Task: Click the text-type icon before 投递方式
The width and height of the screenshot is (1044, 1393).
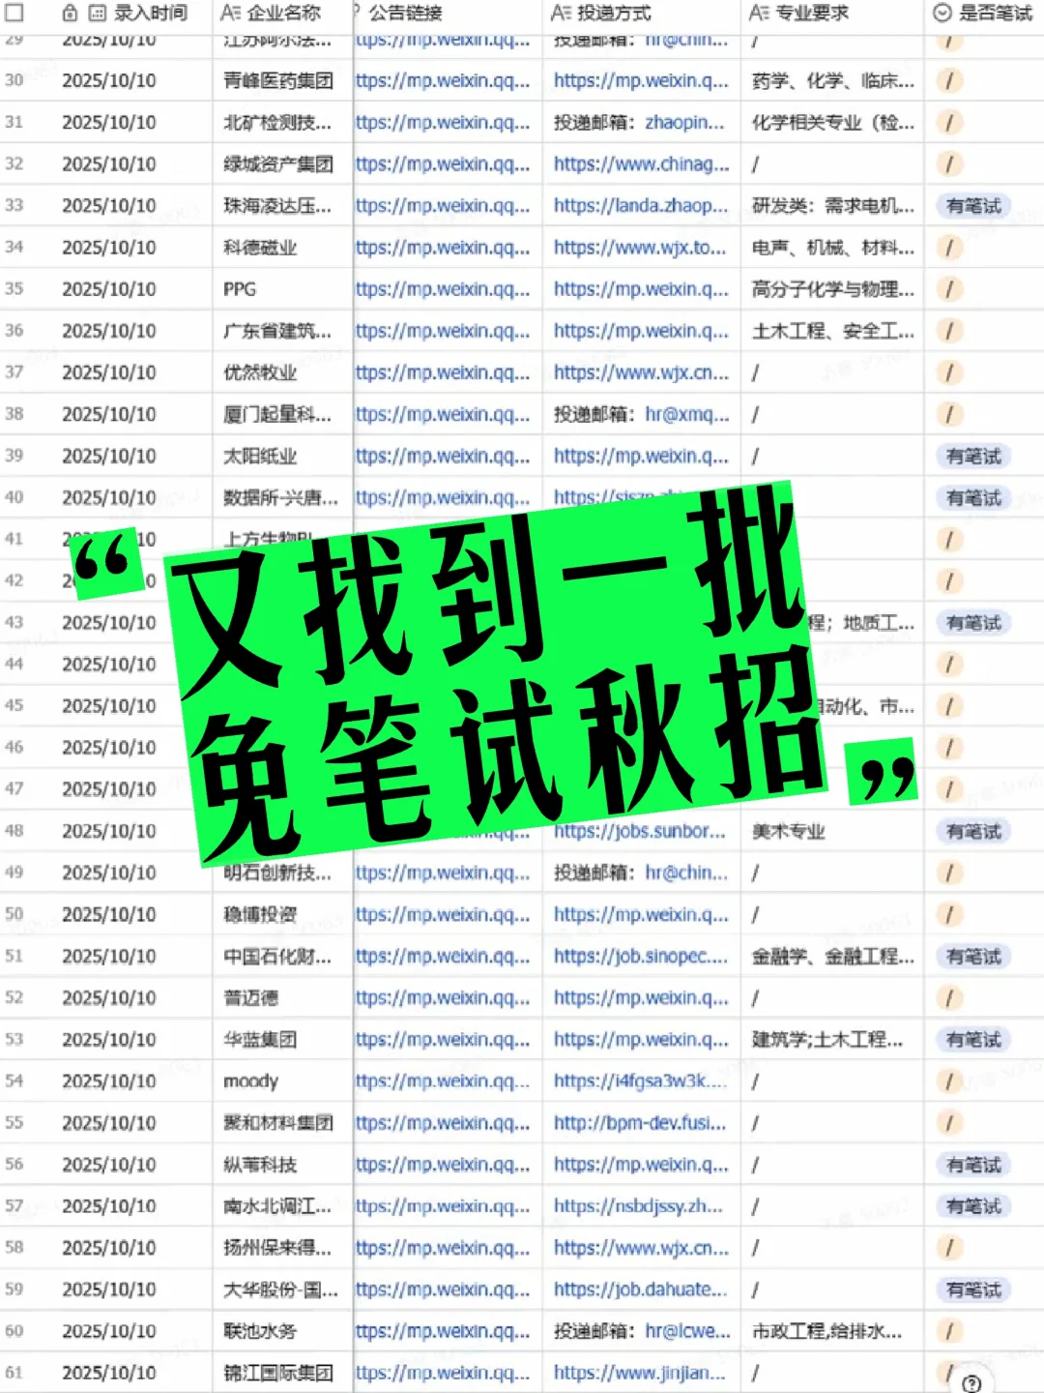Action: tap(561, 13)
